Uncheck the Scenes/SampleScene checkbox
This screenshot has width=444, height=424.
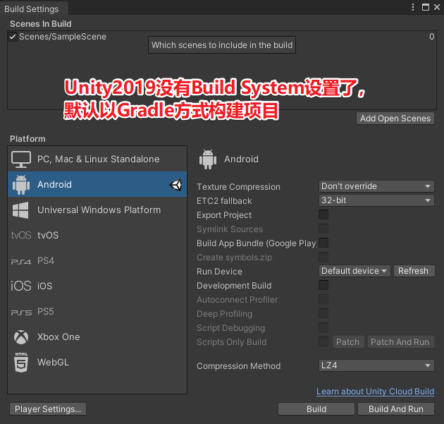point(13,37)
